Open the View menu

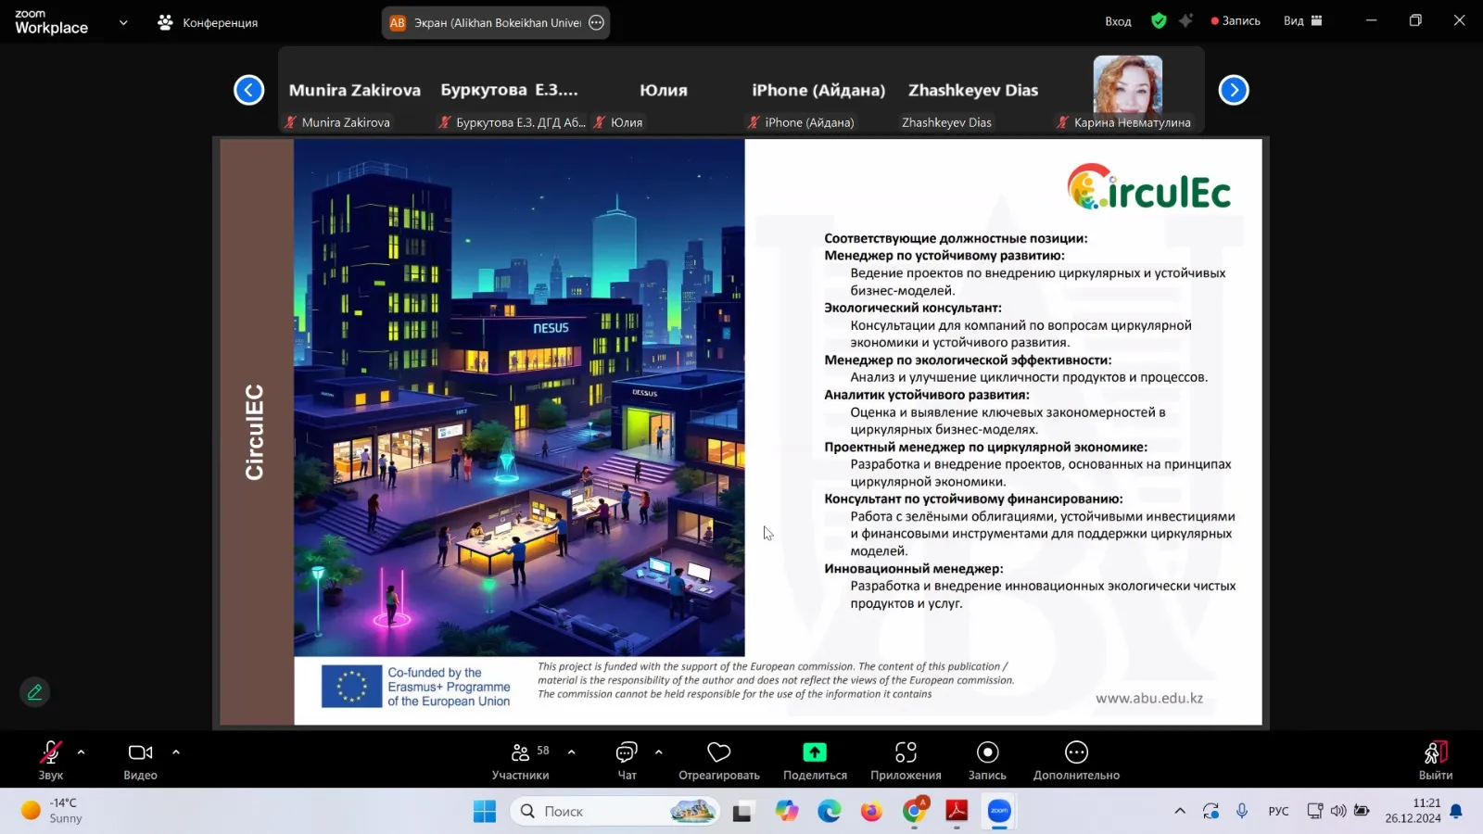pos(1302,20)
